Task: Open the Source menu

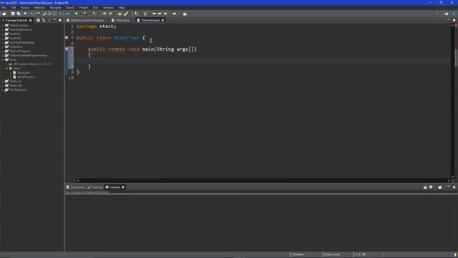Action: click(x=25, y=8)
